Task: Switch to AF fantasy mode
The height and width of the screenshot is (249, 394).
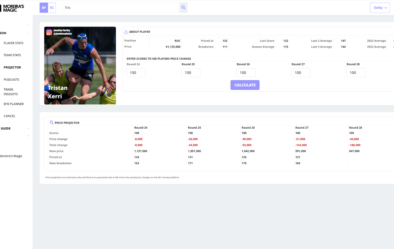Action: (44, 7)
